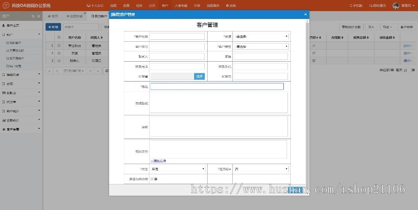Open 操作 menu for the third table row
The image size is (418, 210).
pyautogui.click(x=408, y=61)
